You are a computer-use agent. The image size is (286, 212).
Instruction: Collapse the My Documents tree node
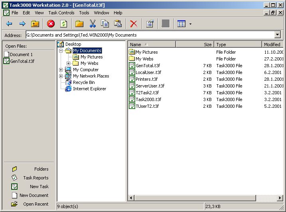pyautogui.click(x=61, y=51)
